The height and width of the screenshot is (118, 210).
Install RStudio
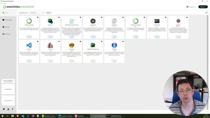[114, 61]
